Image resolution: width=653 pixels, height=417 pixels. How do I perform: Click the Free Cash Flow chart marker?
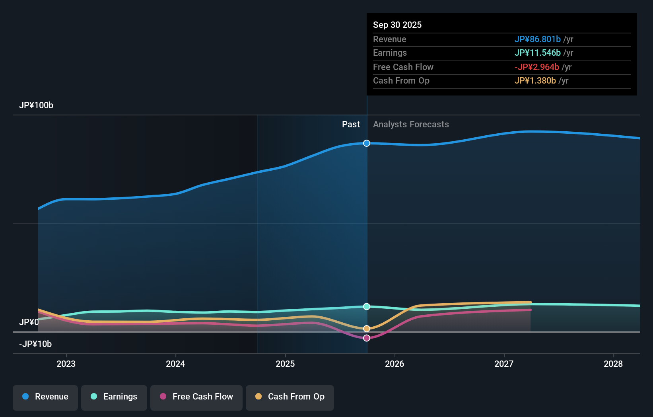click(366, 338)
